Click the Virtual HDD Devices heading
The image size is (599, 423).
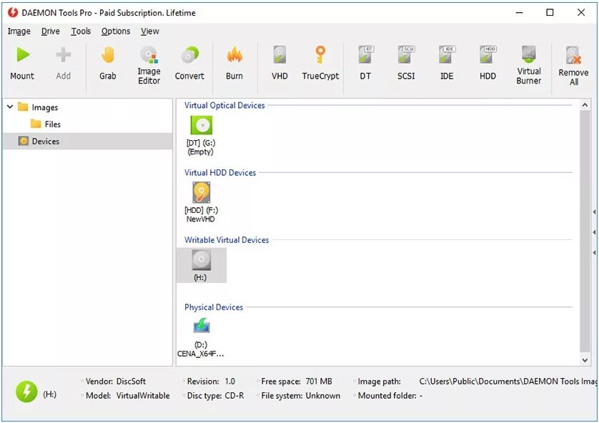(x=220, y=173)
